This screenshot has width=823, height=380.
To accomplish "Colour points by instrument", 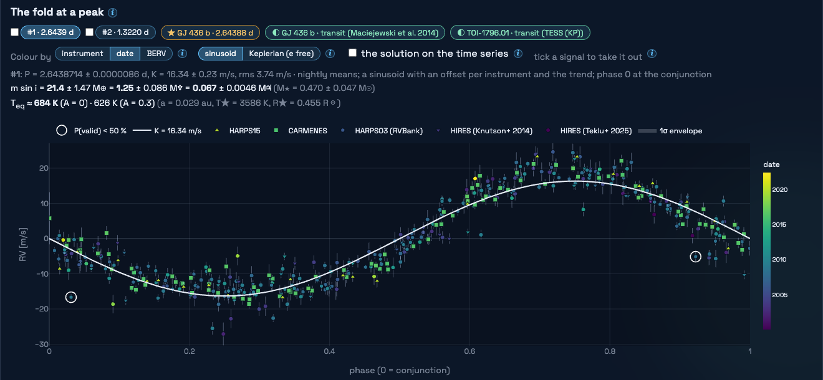I will [82, 54].
